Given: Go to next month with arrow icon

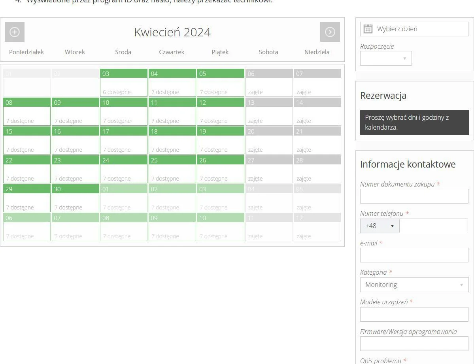Looking at the screenshot, I should pyautogui.click(x=330, y=32).
